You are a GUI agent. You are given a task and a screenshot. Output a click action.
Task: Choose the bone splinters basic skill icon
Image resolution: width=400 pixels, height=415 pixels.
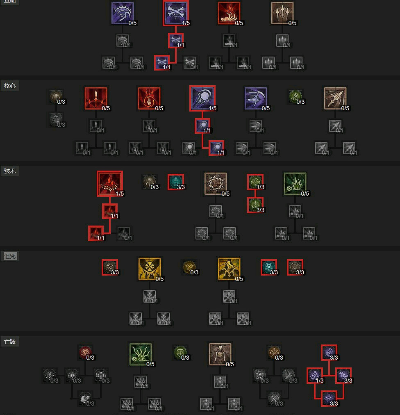click(282, 13)
